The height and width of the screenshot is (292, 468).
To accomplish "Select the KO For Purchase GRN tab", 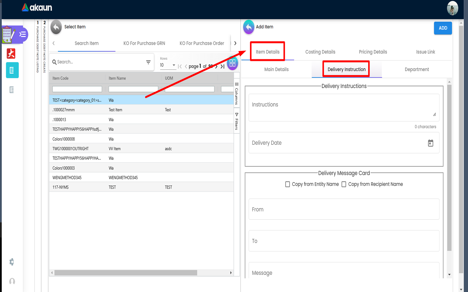I will [x=144, y=43].
